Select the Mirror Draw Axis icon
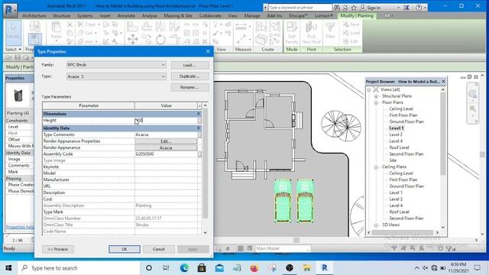The height and width of the screenshot is (275, 489). [x=175, y=27]
